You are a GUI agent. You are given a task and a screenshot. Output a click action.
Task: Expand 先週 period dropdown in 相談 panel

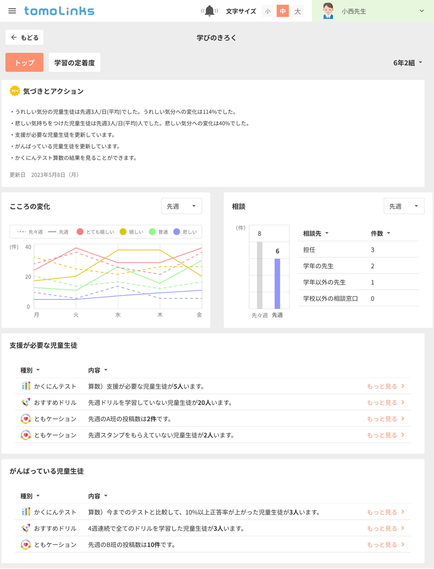[x=404, y=206]
